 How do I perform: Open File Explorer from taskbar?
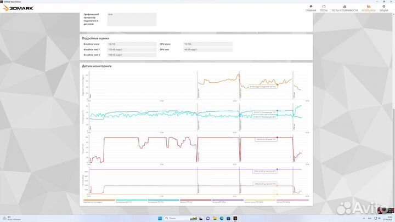(x=215, y=218)
